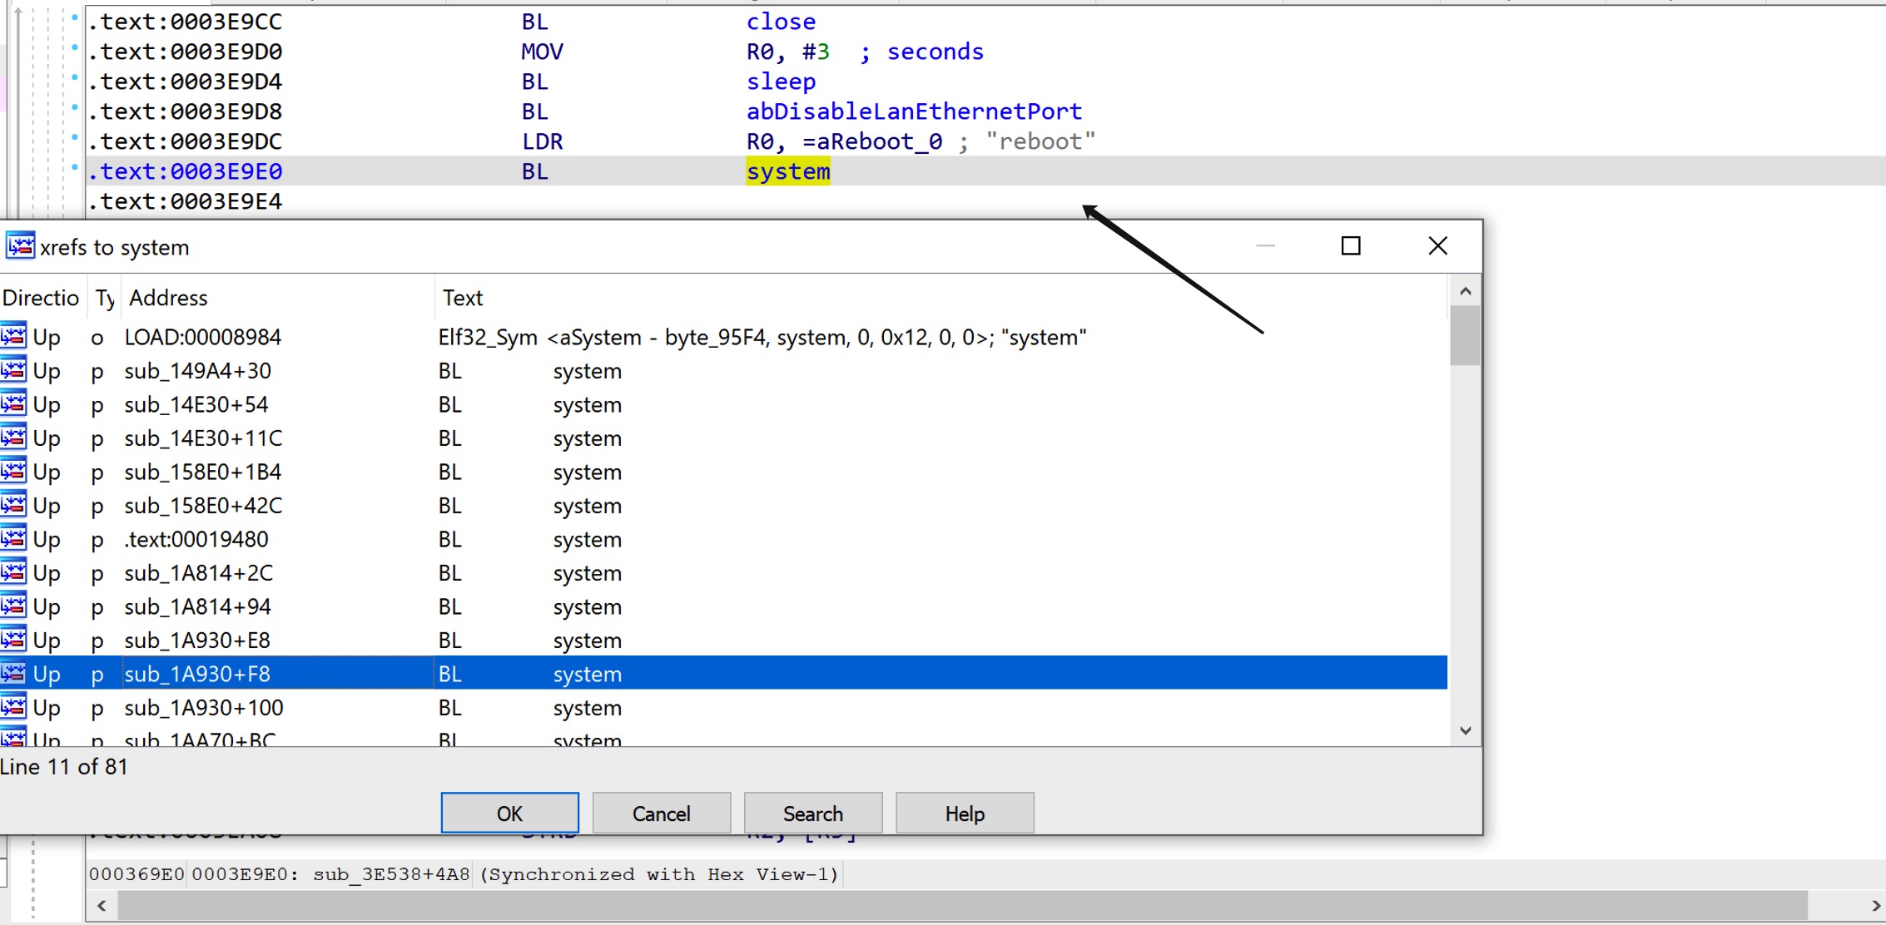Viewport: 1886px width, 925px height.
Task: Click the Search button in dialog
Action: tap(812, 813)
